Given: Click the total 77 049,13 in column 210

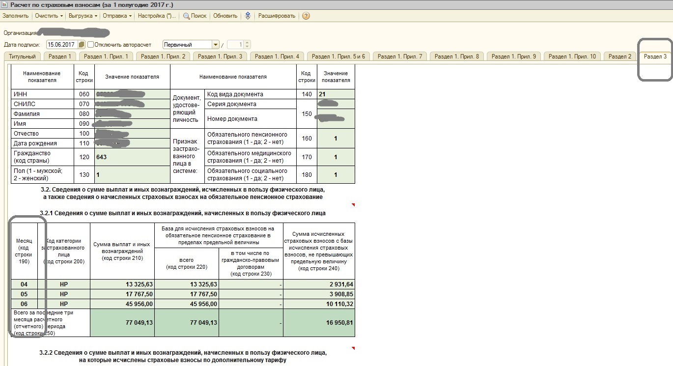Looking at the screenshot, I should [x=122, y=323].
